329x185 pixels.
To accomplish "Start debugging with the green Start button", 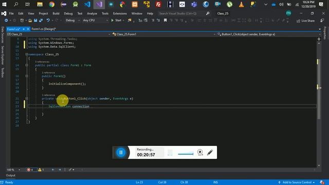I will [116, 21].
